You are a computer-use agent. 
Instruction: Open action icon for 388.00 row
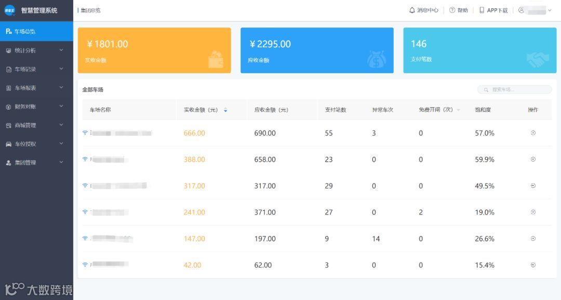click(533, 159)
